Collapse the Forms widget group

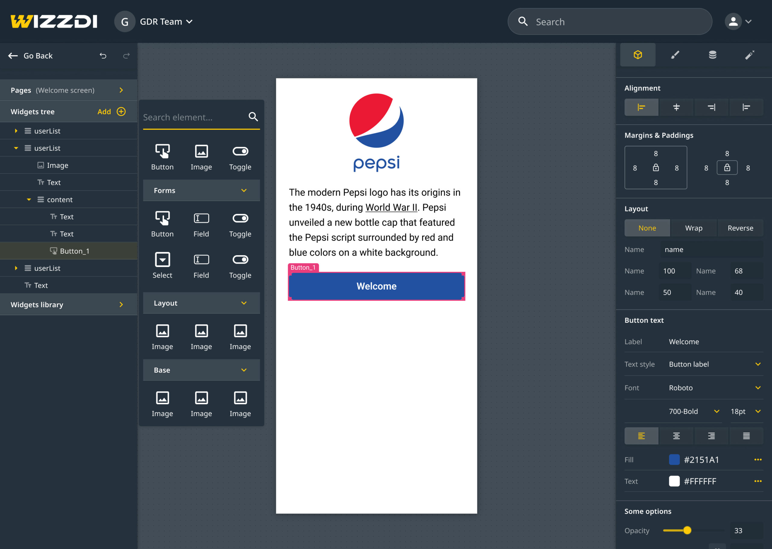[x=201, y=190]
